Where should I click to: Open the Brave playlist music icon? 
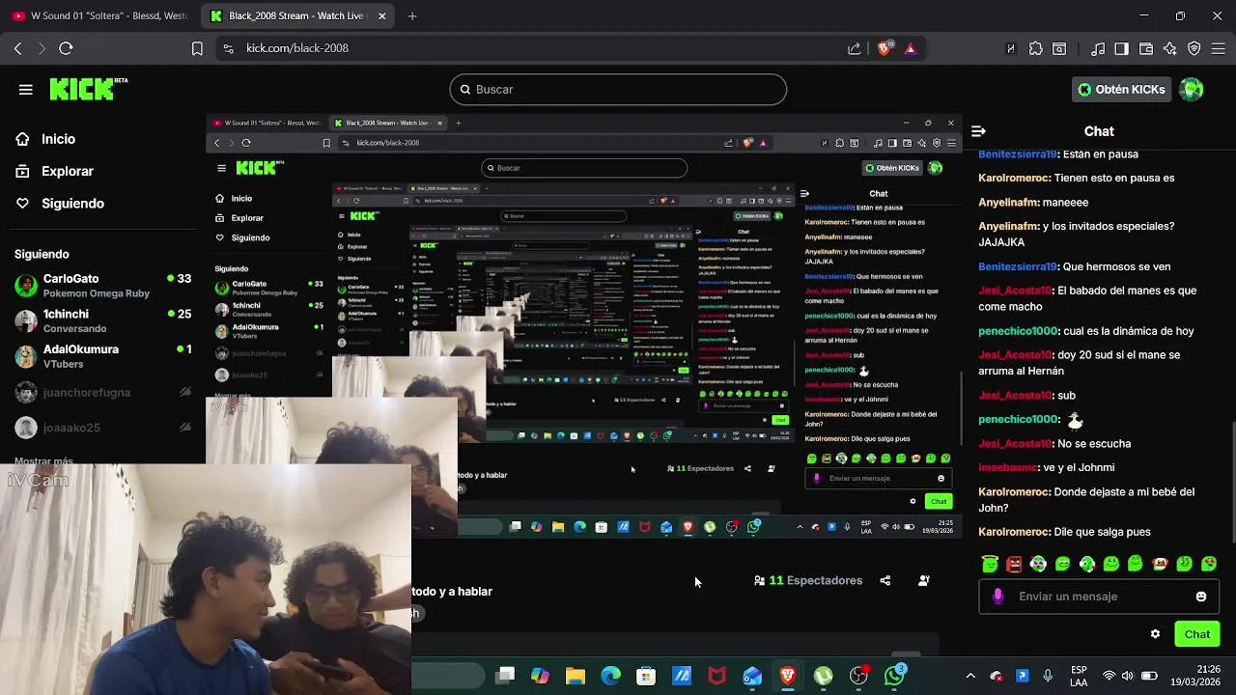[x=1098, y=48]
